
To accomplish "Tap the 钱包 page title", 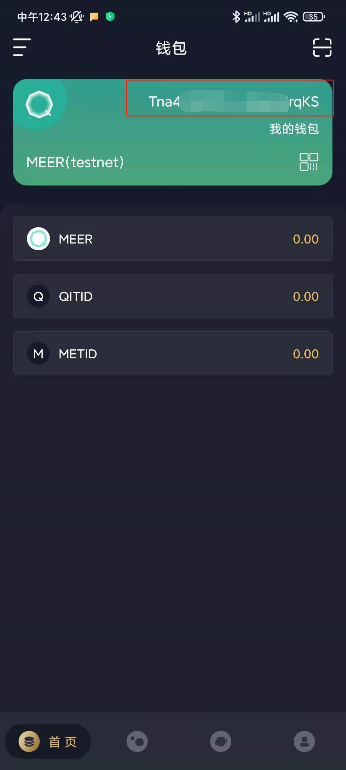I will click(171, 48).
